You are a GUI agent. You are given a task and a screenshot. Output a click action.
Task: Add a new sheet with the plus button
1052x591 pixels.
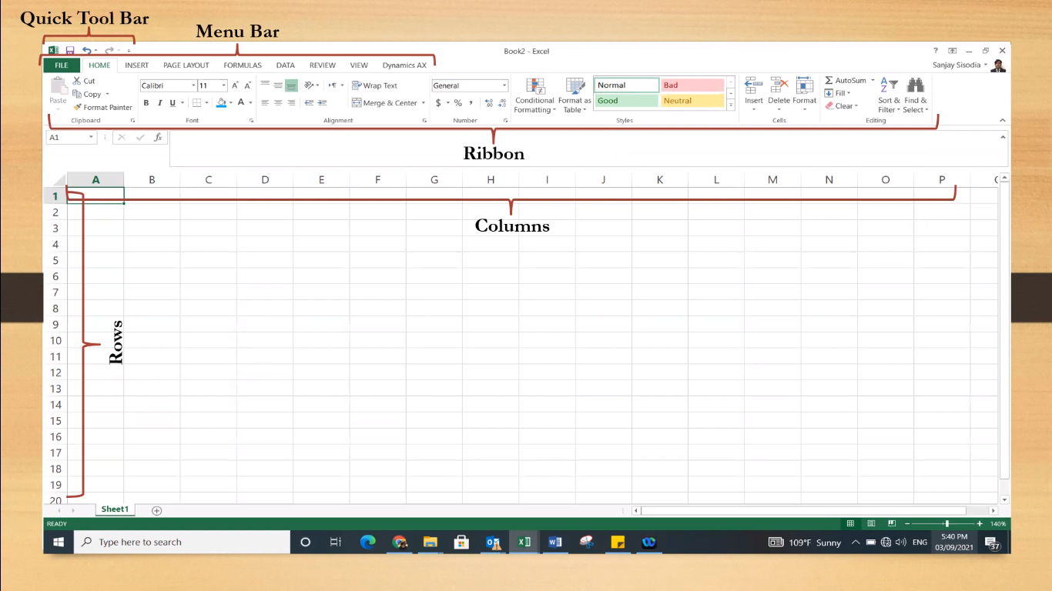156,510
